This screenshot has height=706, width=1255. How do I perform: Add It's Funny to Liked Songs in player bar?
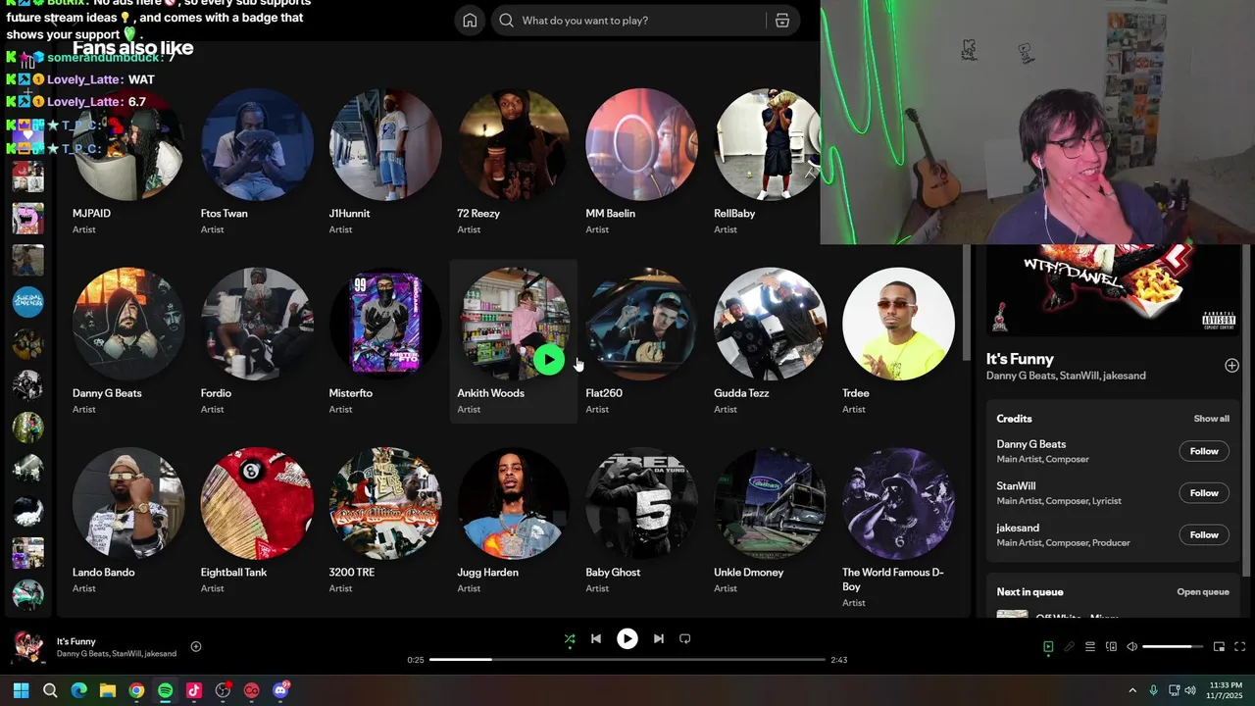196,646
